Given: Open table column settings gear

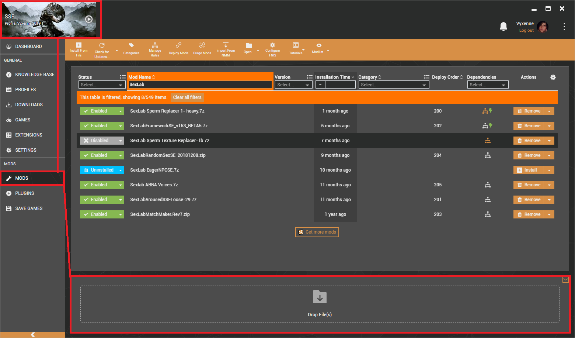Looking at the screenshot, I should point(553,77).
